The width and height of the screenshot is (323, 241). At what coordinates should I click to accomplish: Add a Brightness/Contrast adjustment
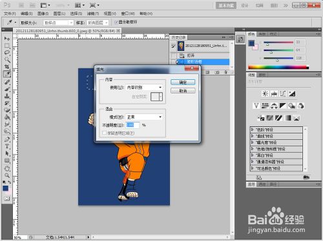[x=265, y=93]
